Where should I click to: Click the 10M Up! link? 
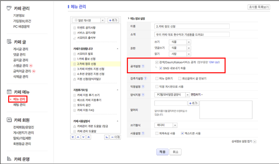(x=214, y=62)
